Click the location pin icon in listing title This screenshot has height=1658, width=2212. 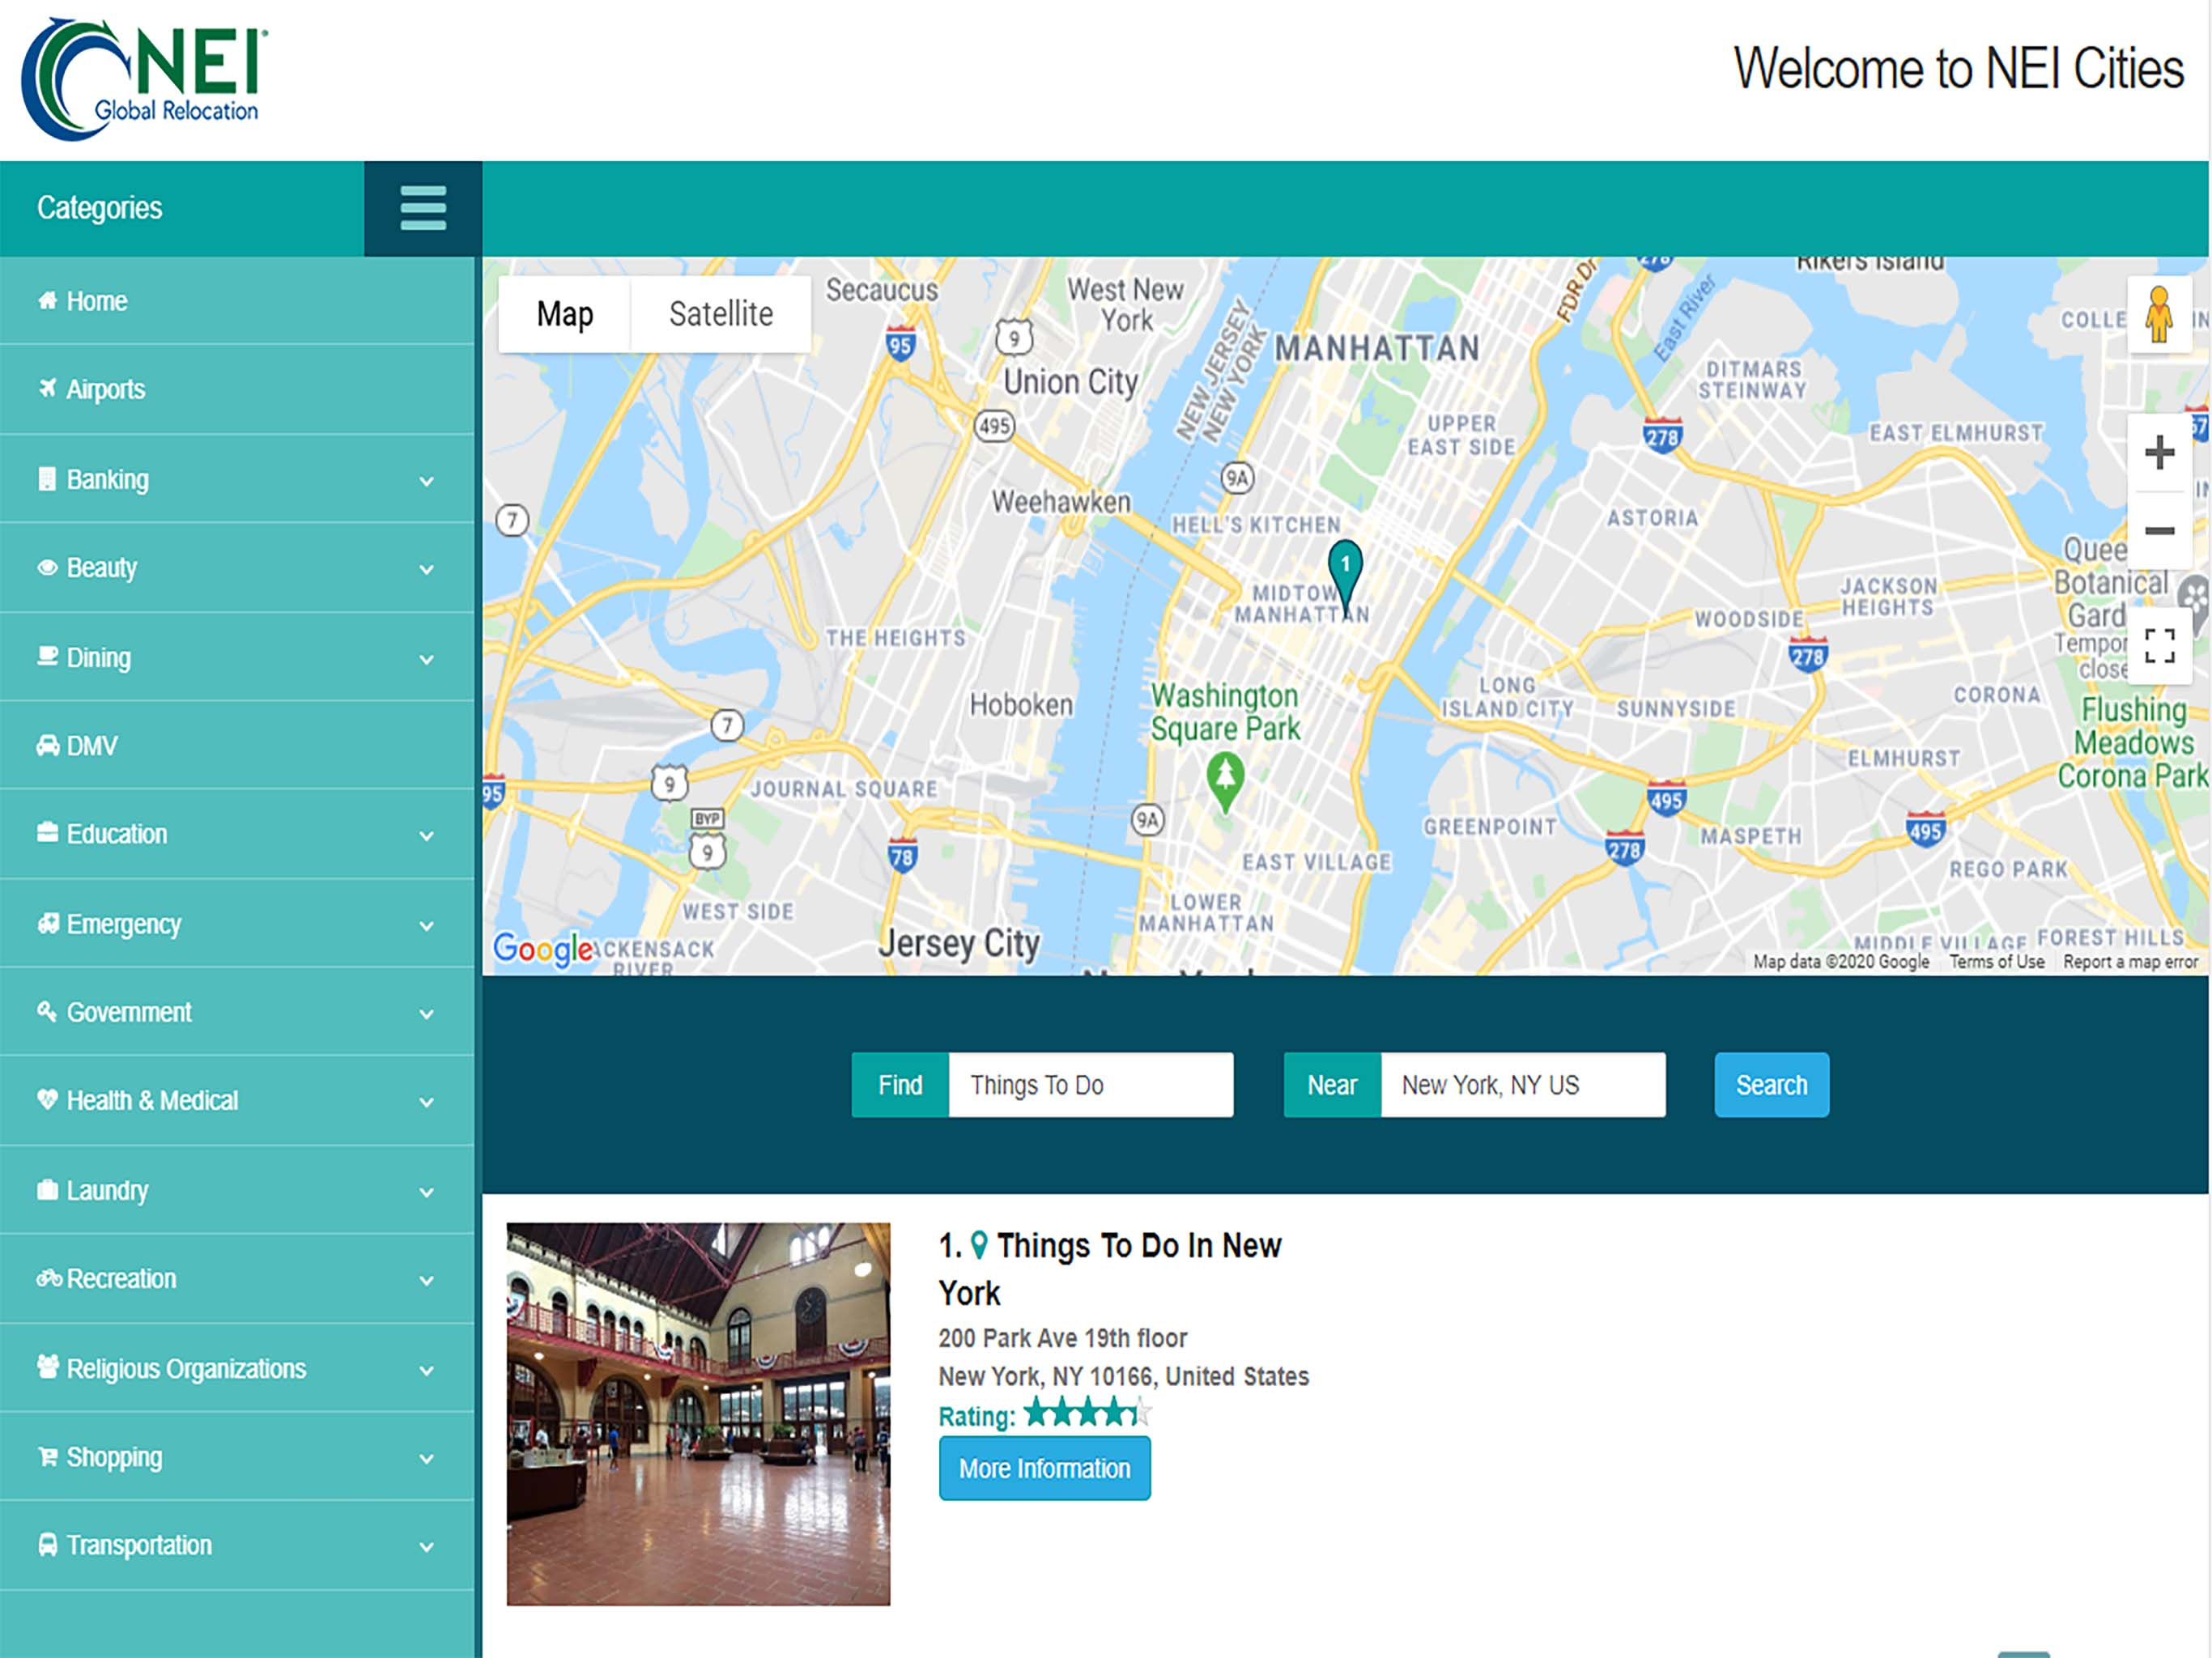click(979, 1245)
